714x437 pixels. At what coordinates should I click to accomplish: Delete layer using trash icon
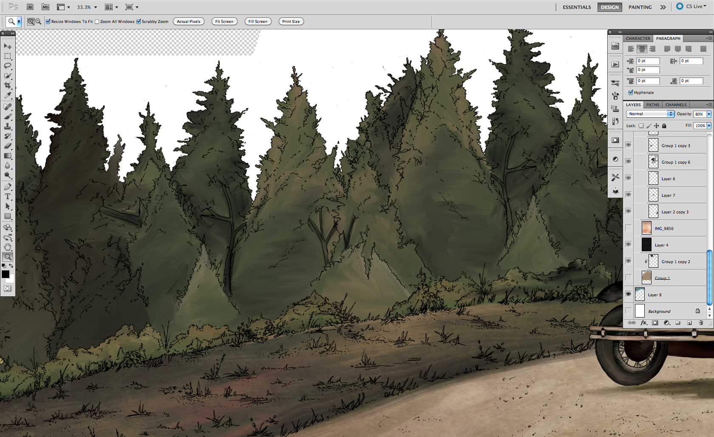pos(701,323)
